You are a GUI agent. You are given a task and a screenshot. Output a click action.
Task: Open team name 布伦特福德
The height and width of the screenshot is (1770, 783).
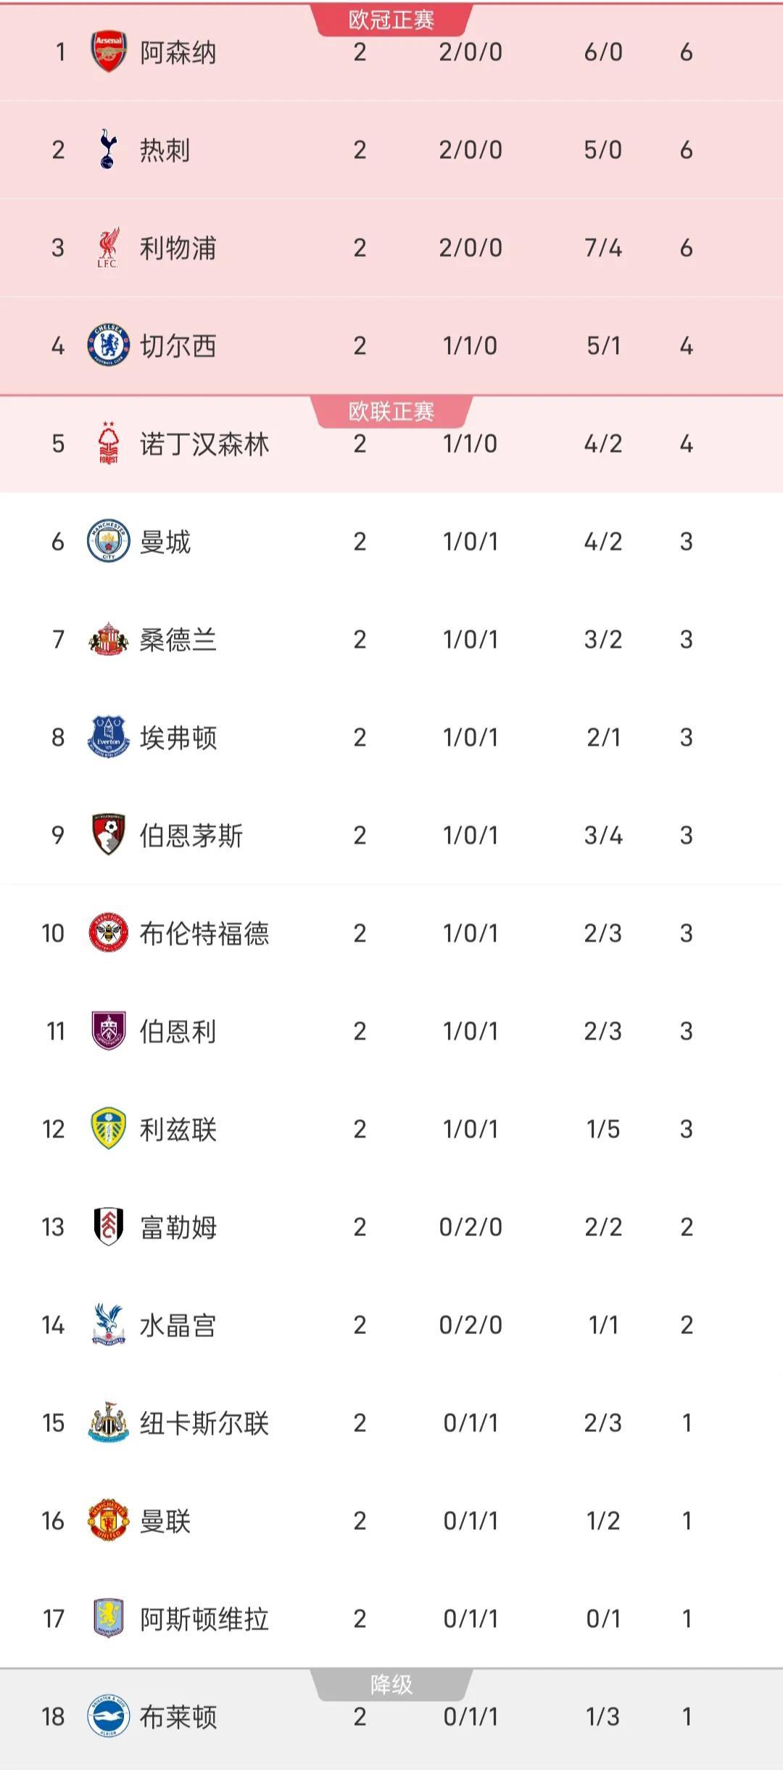pos(204,934)
